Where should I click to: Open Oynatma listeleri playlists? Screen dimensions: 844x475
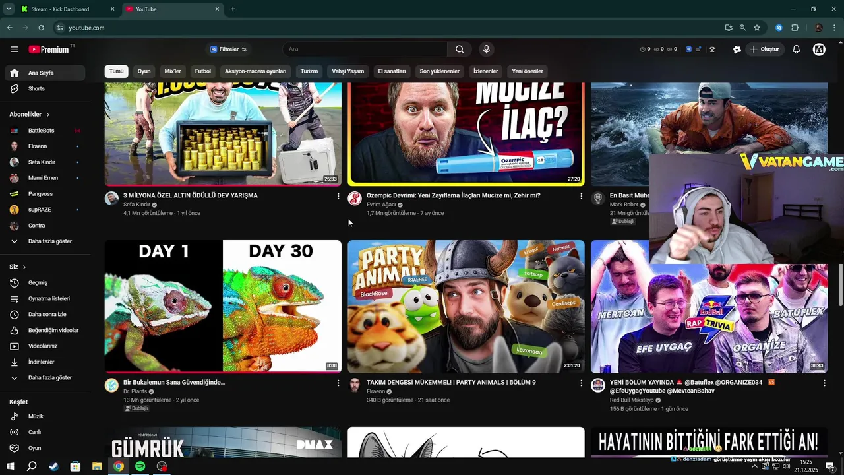(x=46, y=298)
